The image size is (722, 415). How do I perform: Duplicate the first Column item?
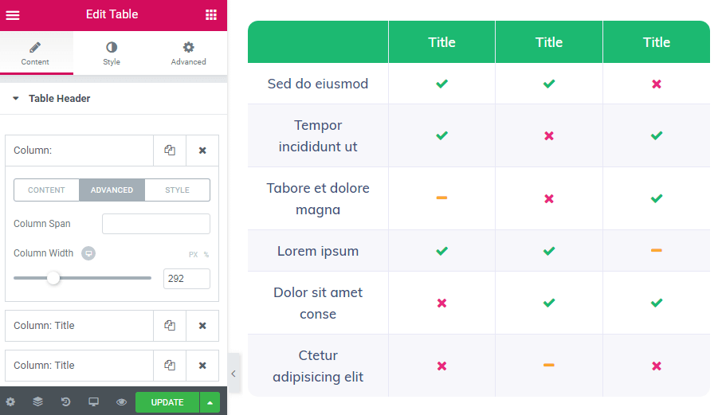(x=170, y=151)
